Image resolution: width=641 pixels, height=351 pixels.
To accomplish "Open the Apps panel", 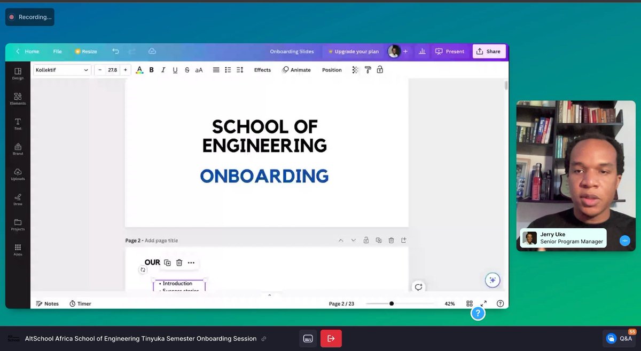I will (x=18, y=250).
